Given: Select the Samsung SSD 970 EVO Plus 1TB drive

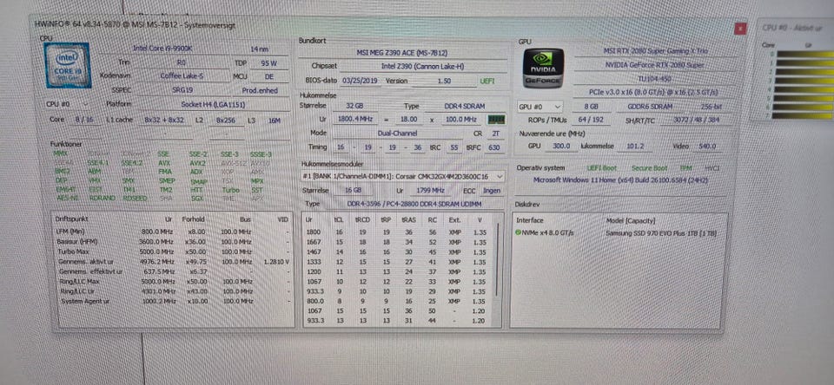Looking at the screenshot, I should click(x=661, y=232).
